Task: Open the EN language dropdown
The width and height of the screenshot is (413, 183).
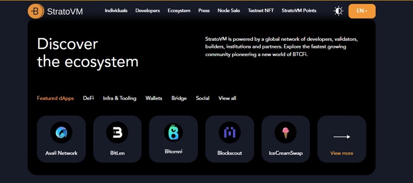Action: 362,11
